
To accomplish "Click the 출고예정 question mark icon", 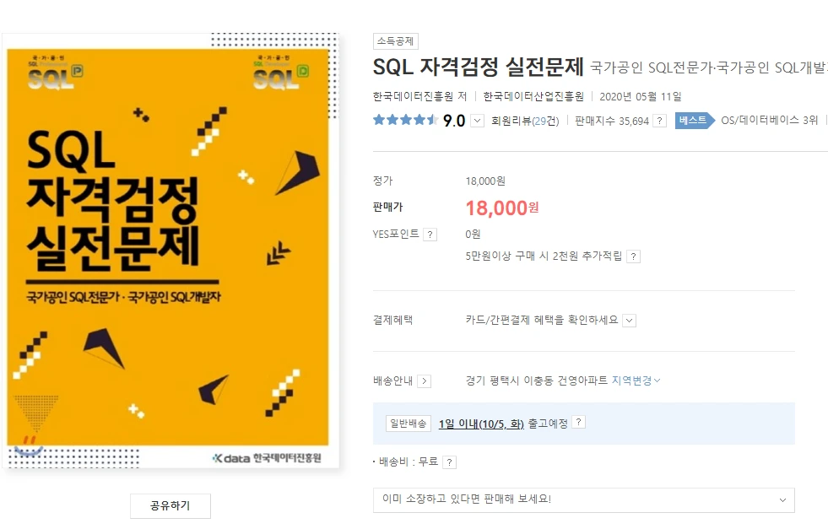I will click(x=579, y=422).
